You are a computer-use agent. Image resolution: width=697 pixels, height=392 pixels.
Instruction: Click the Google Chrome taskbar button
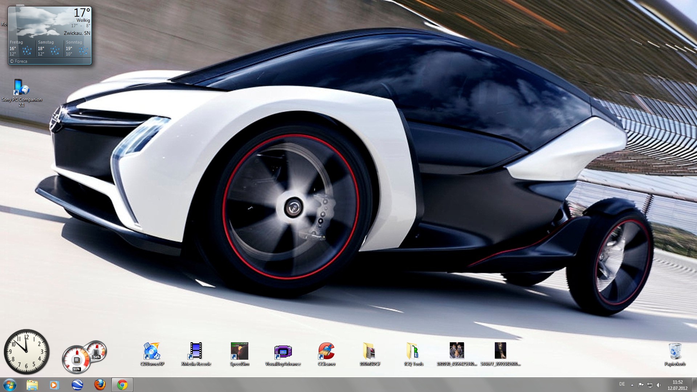coord(122,385)
